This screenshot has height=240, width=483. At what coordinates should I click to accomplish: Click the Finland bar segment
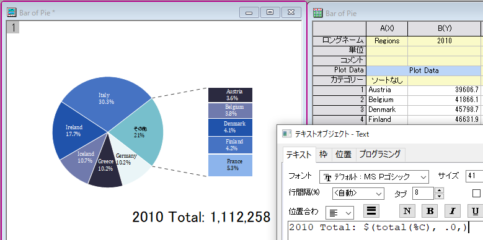[231, 145]
